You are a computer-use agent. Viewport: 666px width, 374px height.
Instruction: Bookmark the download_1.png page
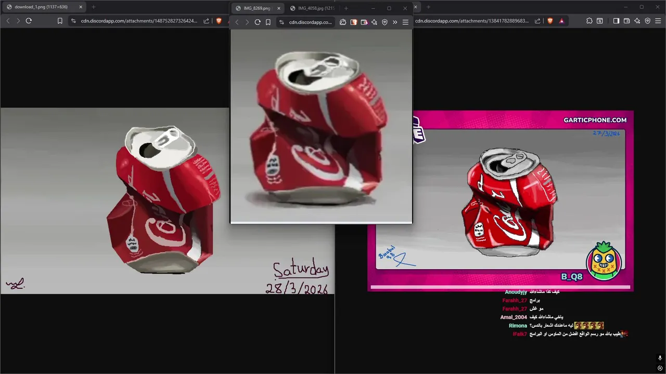coord(60,21)
